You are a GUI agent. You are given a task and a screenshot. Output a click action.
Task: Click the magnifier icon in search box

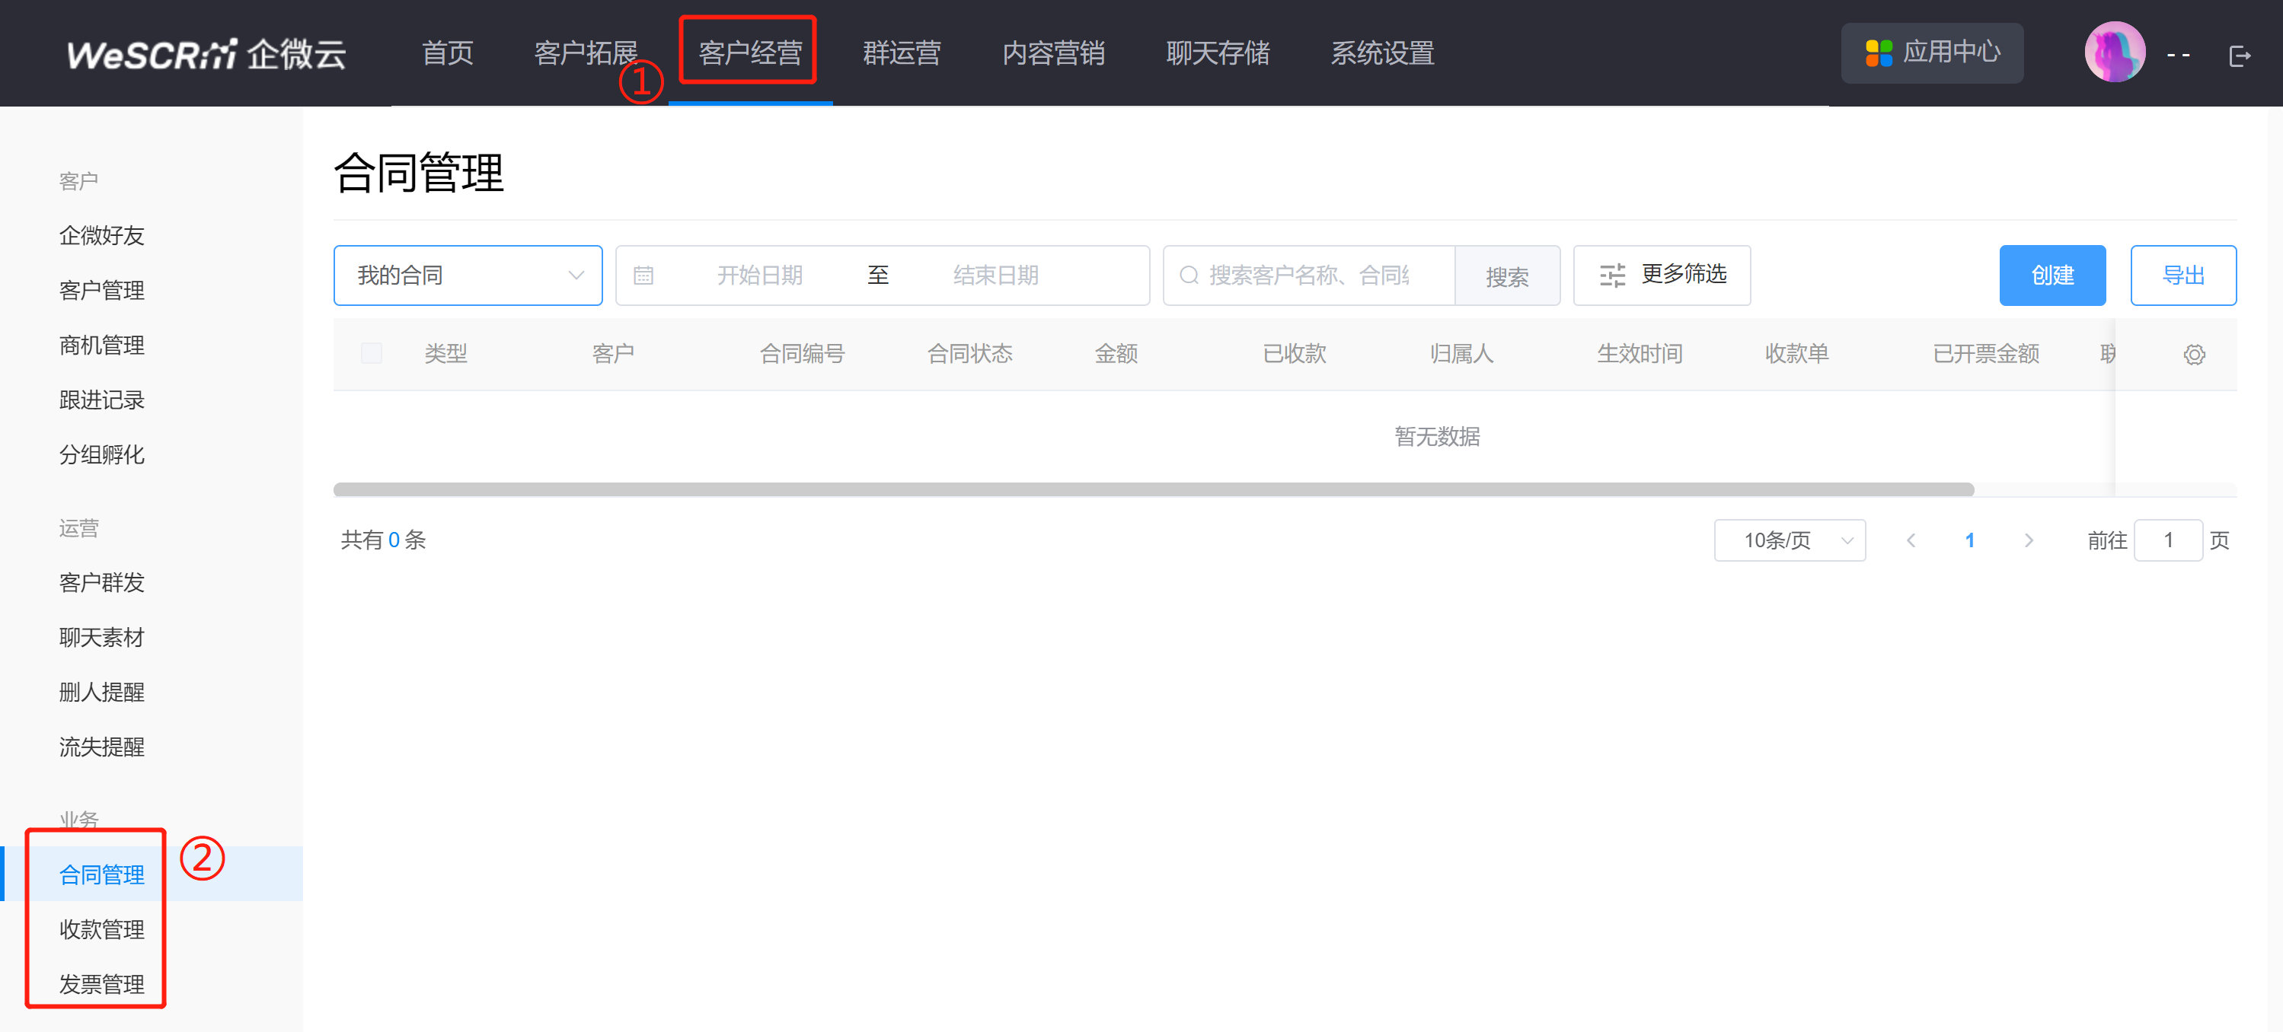1189,276
